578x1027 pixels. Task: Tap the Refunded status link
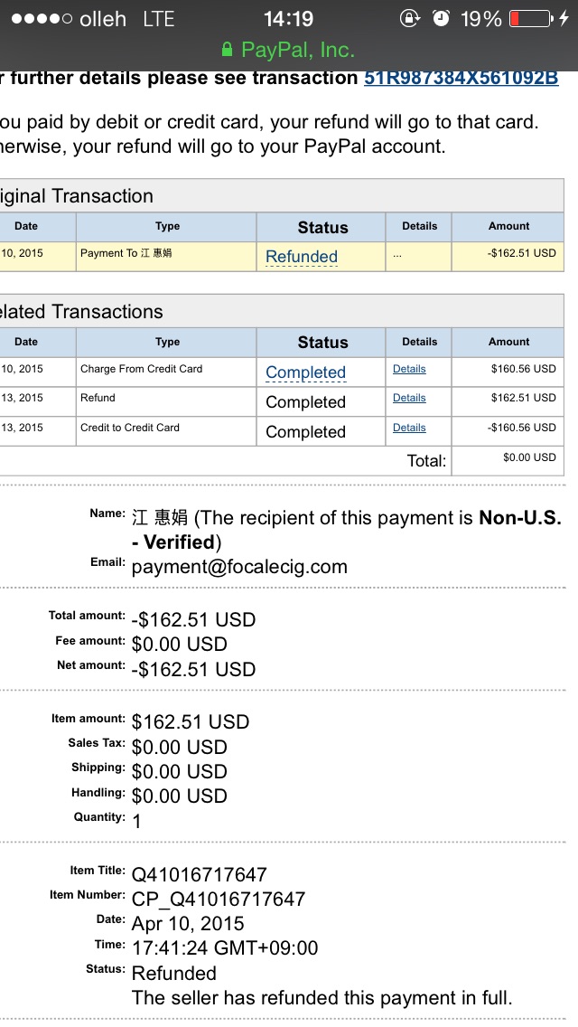302,257
